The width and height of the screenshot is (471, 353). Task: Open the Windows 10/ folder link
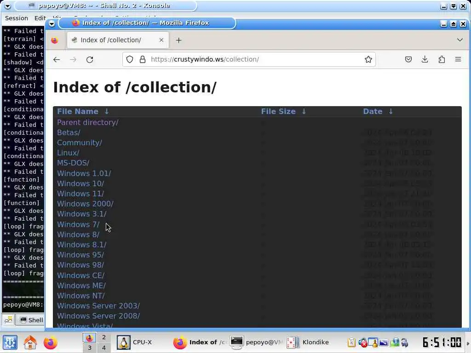(x=80, y=183)
